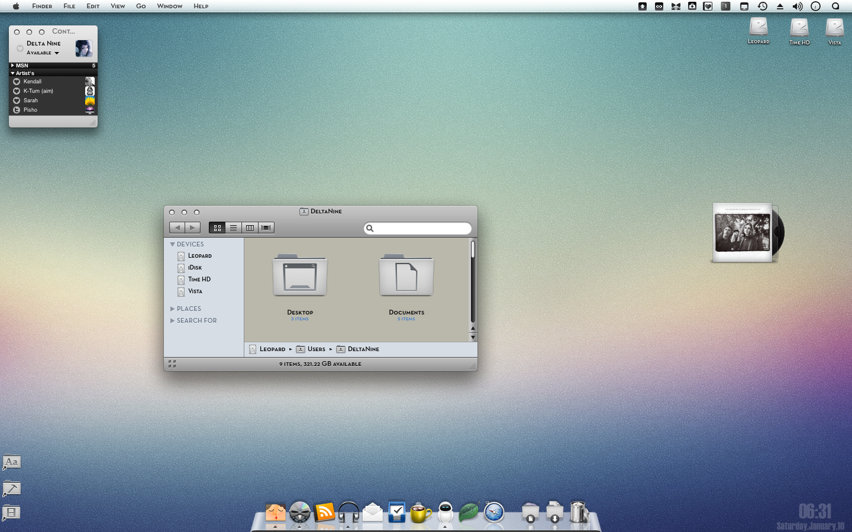Open the Window menu
The image size is (852, 532).
click(170, 6)
